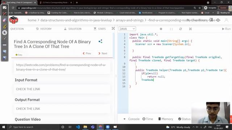Click the editor brackets format icon
This screenshot has height=130, width=232.
coord(171,29)
